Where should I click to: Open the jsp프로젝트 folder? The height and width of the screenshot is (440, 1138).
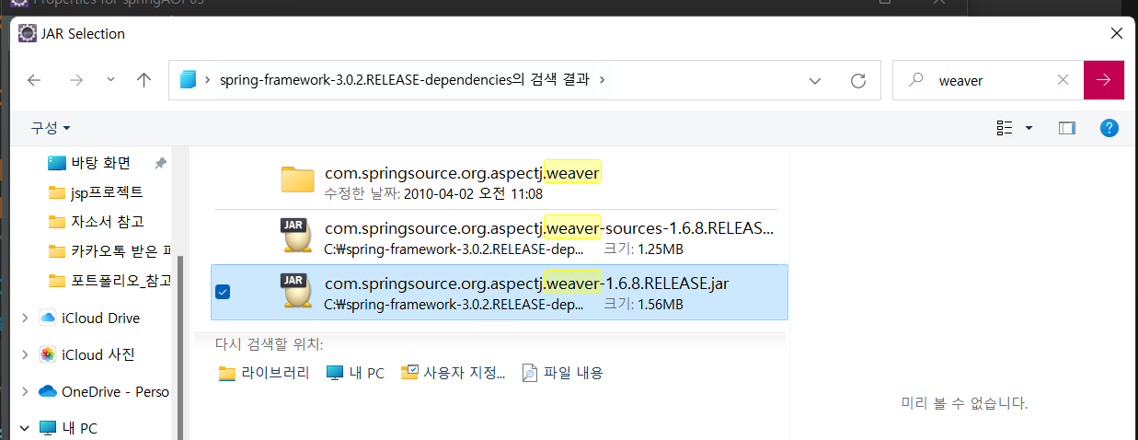(x=96, y=192)
